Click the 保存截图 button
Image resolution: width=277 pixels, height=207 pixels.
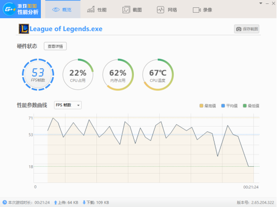click(x=247, y=29)
